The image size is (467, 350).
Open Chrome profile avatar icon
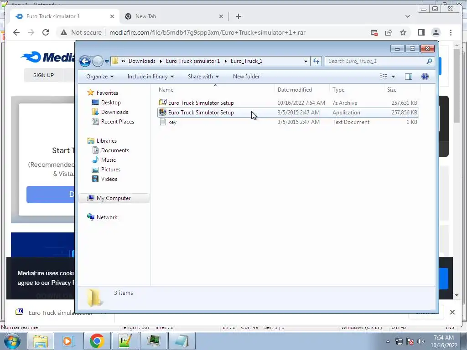436,32
